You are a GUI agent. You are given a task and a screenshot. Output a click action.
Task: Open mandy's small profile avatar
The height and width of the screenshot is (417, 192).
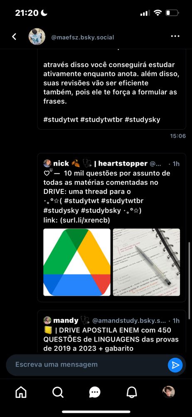[x=47, y=320]
